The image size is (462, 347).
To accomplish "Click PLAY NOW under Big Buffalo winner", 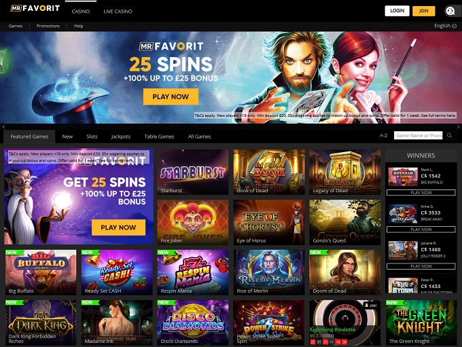I will (x=421, y=193).
